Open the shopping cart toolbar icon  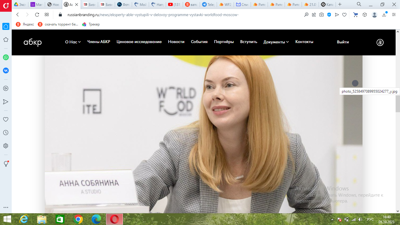coord(355,15)
